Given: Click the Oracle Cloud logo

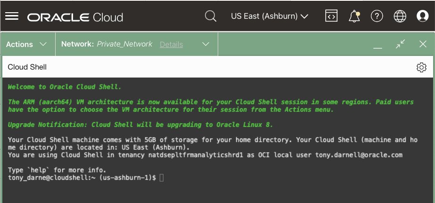Looking at the screenshot, I should 75,17.
